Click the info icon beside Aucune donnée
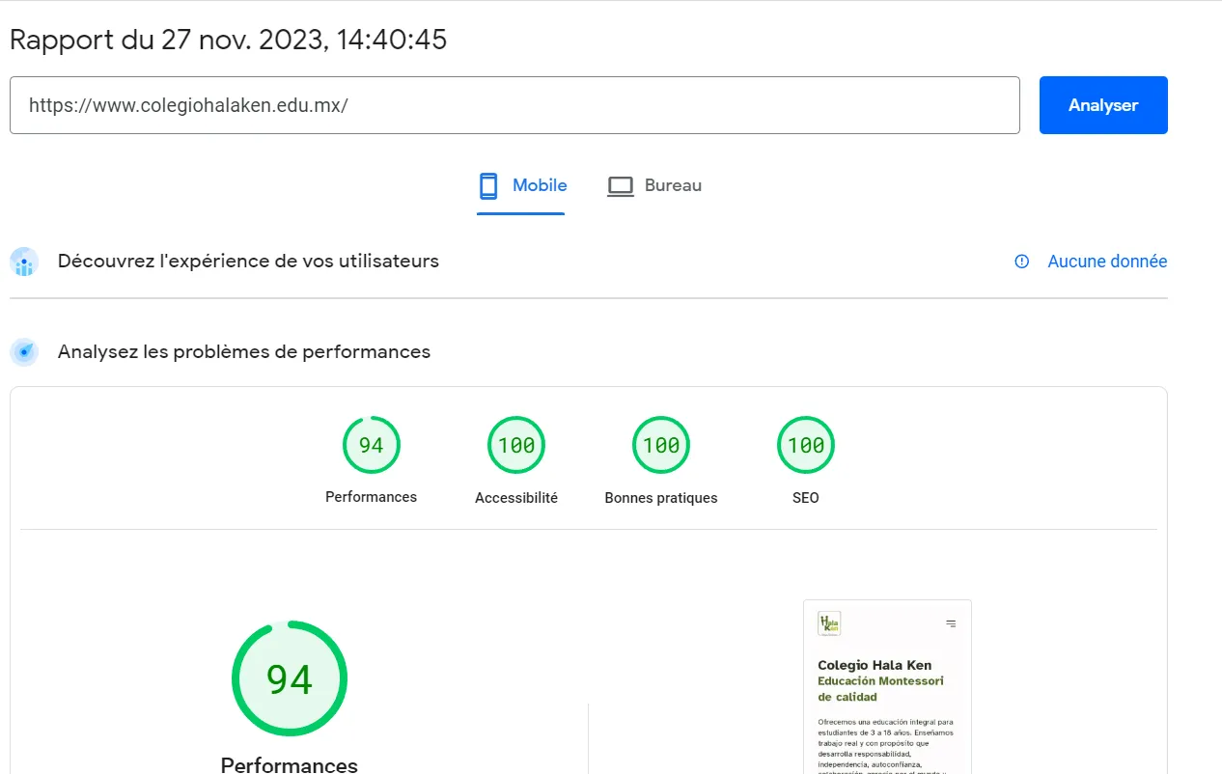Viewport: 1222px width, 774px height. tap(1021, 262)
